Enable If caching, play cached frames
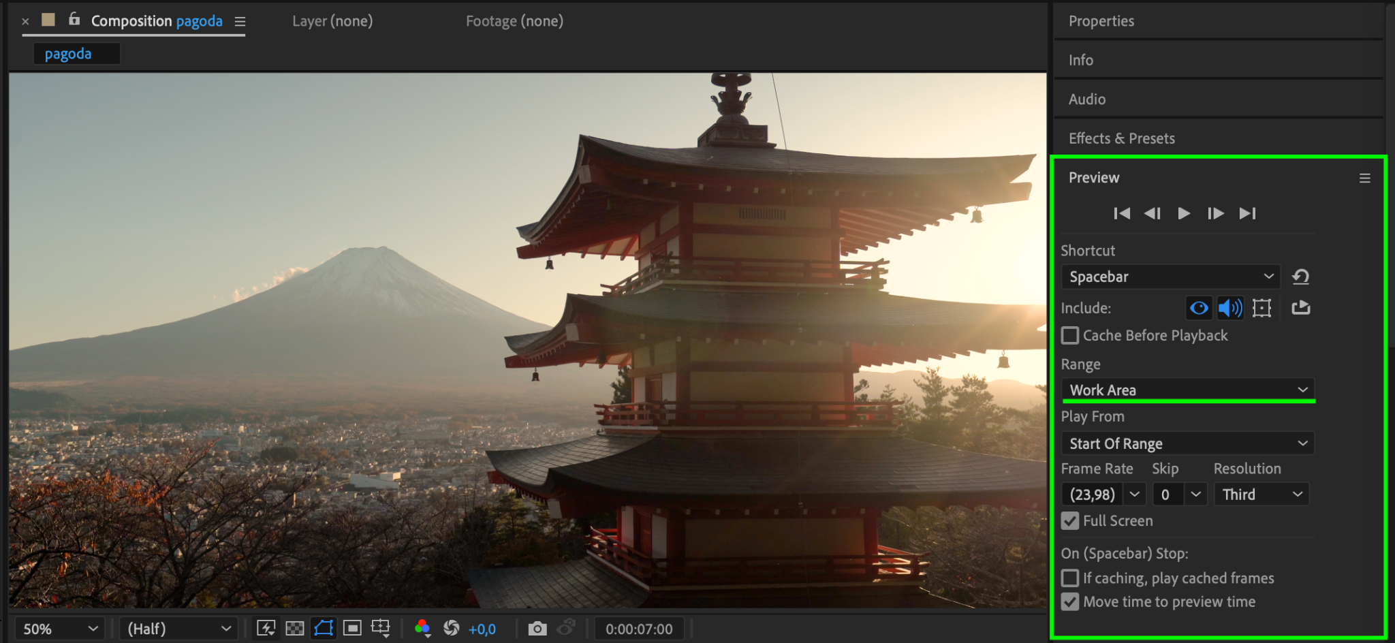This screenshot has height=643, width=1395. point(1070,578)
